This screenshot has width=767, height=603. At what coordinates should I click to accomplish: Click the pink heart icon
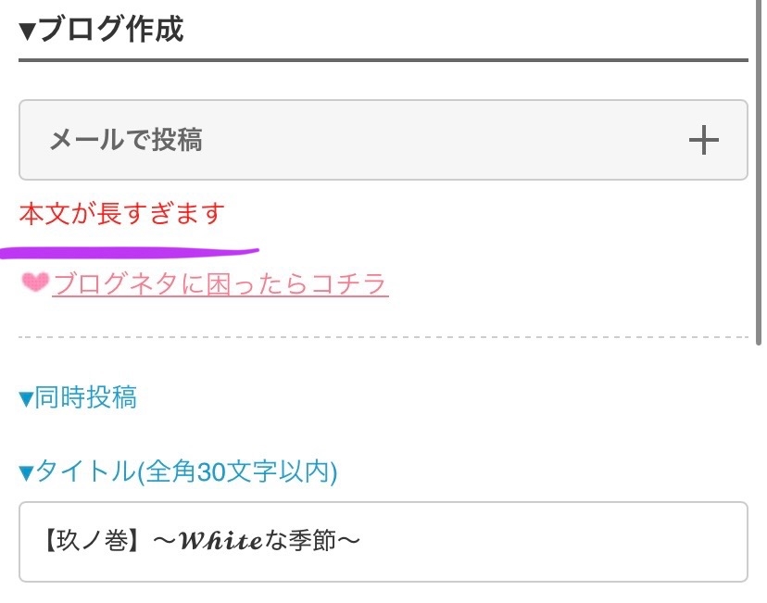tap(35, 283)
